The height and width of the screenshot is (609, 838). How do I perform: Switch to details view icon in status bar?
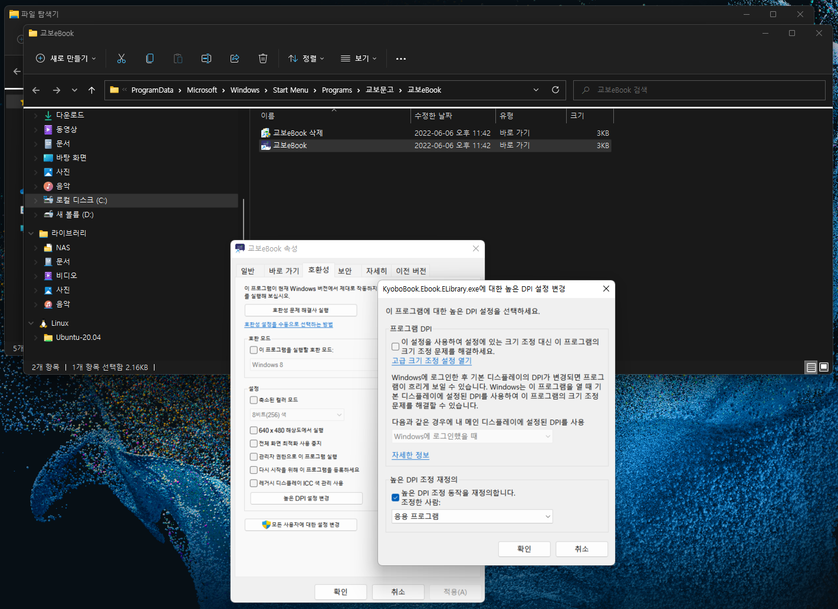[811, 367]
